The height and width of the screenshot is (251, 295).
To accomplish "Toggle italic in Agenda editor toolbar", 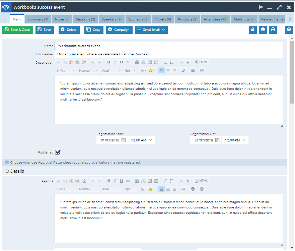I will pos(115,181).
